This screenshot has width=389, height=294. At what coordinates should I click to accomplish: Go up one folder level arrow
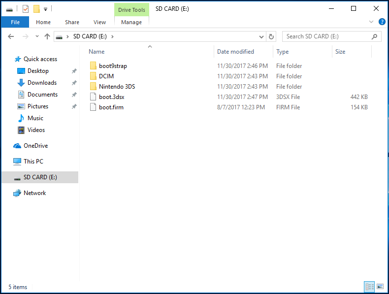coord(47,36)
